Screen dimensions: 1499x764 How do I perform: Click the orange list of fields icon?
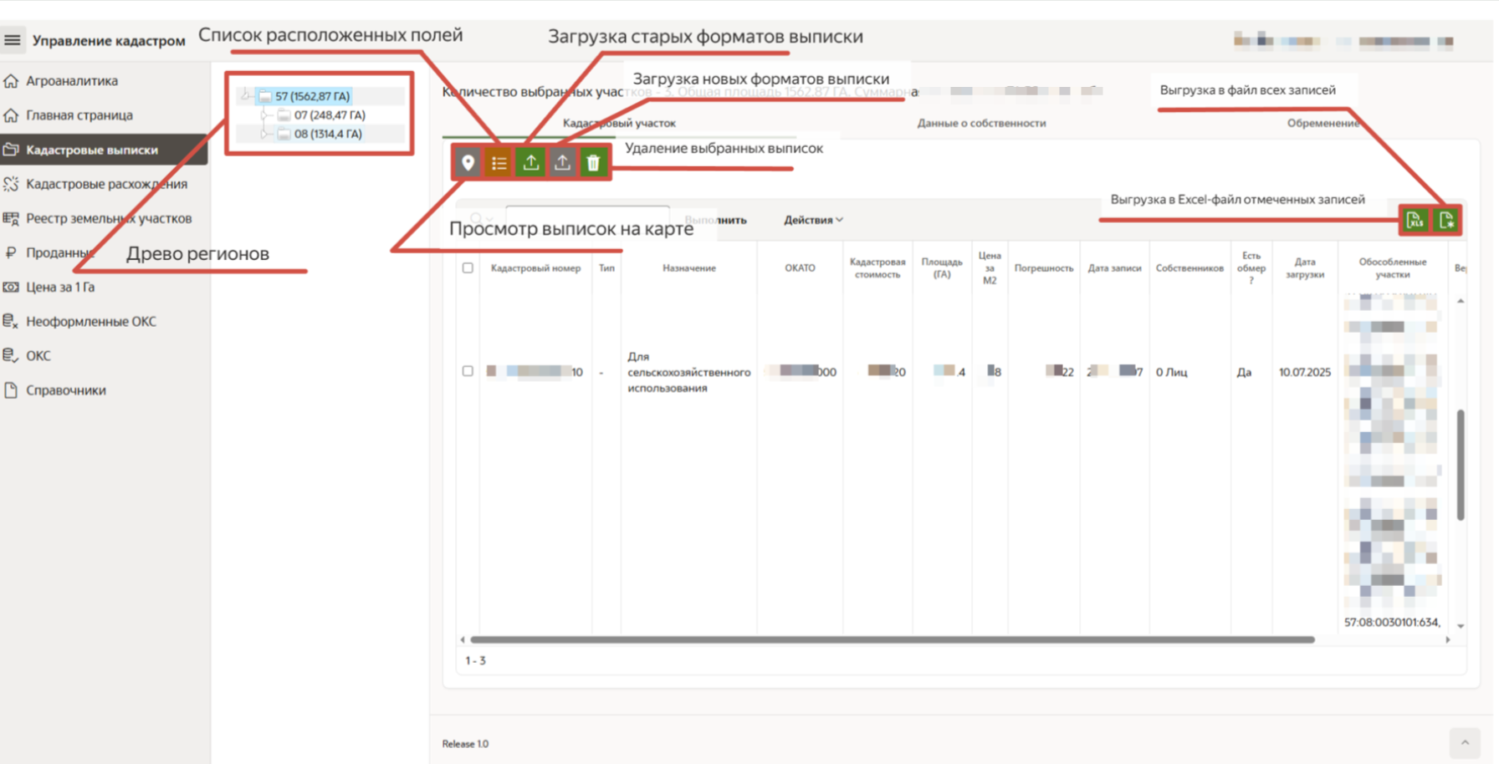[x=499, y=163]
